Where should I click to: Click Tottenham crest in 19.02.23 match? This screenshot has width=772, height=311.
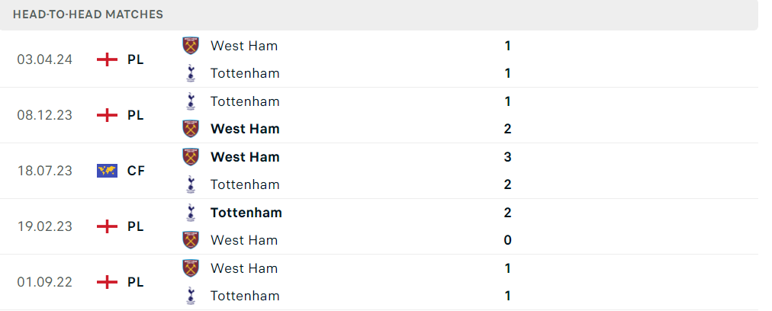pos(191,213)
